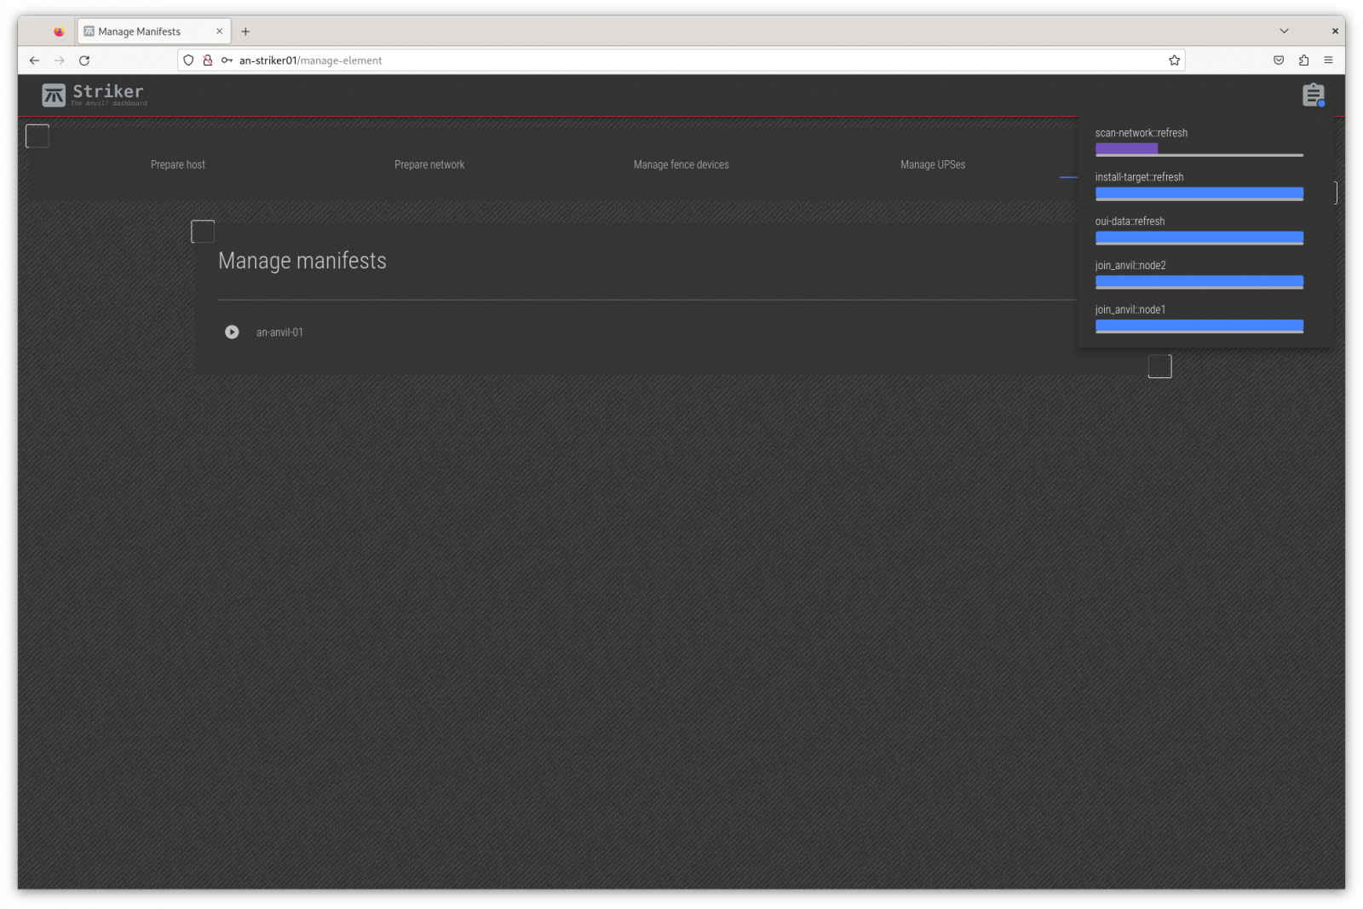Image resolution: width=1363 pixels, height=909 pixels.
Task: Go back using browser back arrow
Action: click(x=34, y=60)
